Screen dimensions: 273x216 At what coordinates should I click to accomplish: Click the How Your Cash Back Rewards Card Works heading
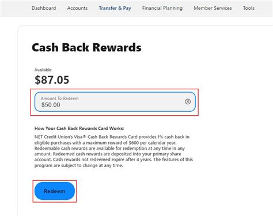[x=79, y=128]
